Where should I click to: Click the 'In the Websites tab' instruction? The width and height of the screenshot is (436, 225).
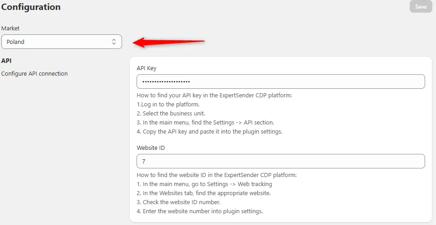tap(204, 193)
